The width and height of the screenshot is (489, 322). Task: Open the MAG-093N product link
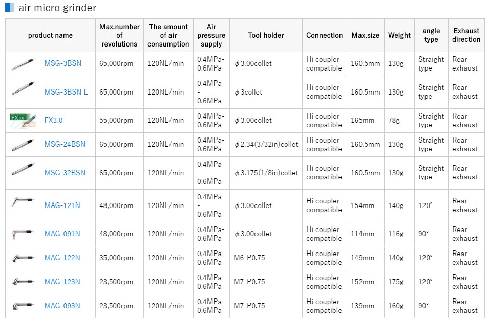click(x=62, y=306)
